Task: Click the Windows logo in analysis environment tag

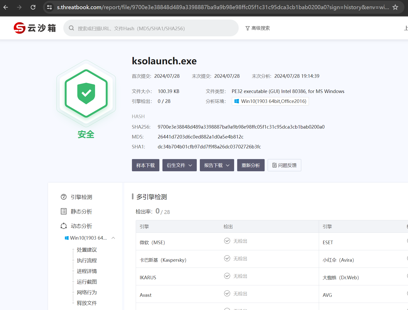Action: pyautogui.click(x=236, y=101)
